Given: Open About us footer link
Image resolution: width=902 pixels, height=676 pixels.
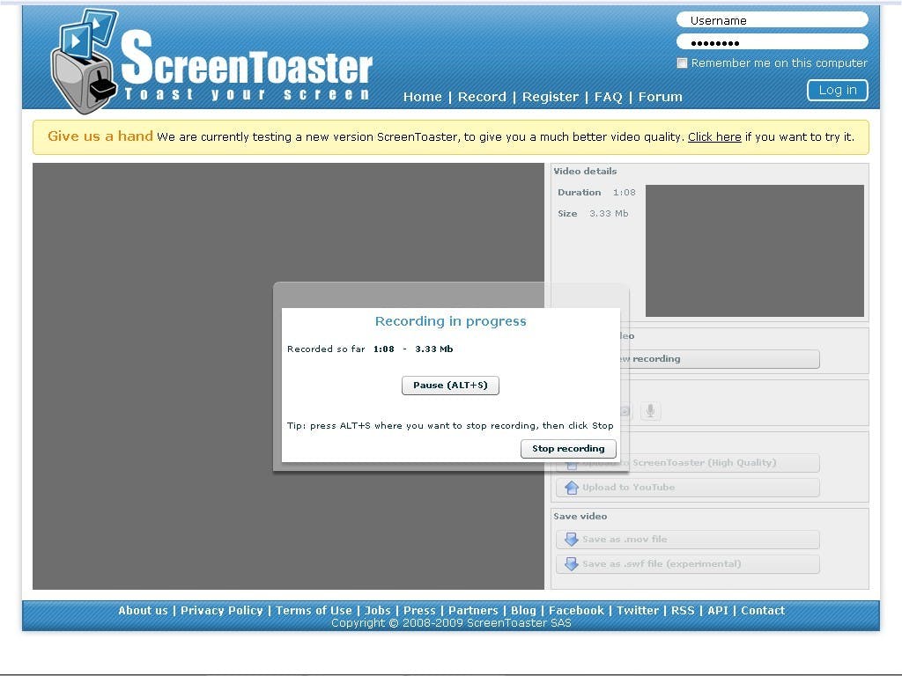Looking at the screenshot, I should click(x=143, y=611).
